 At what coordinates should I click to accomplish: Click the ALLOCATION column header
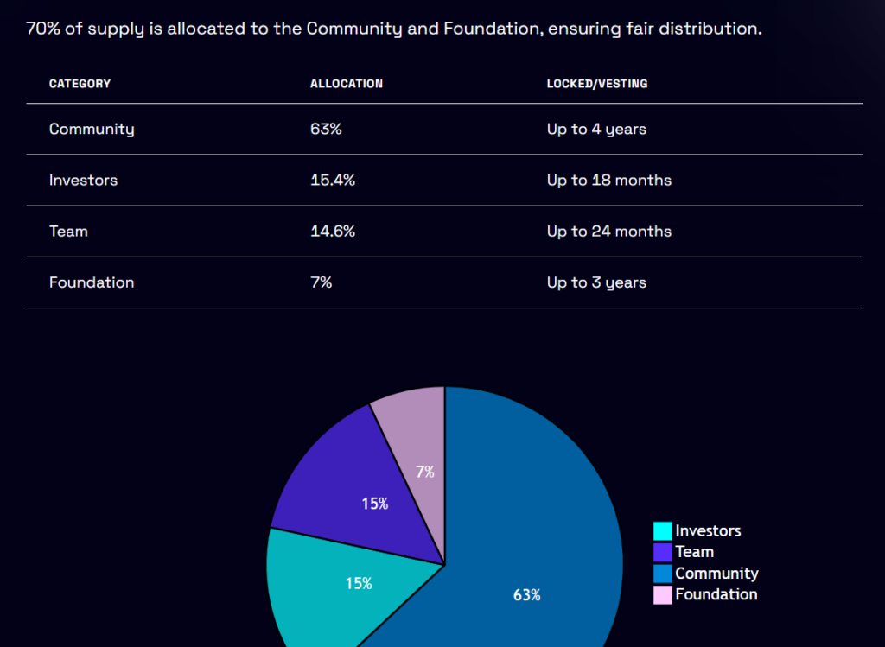tap(347, 84)
